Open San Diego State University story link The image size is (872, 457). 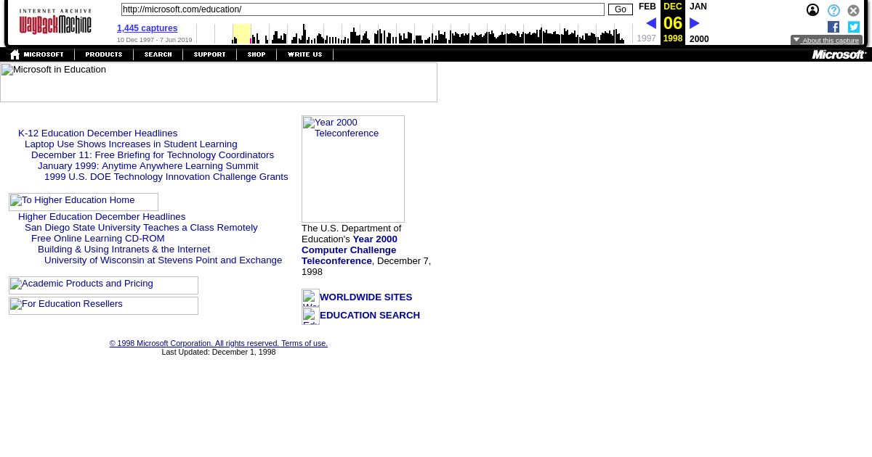[141, 228]
